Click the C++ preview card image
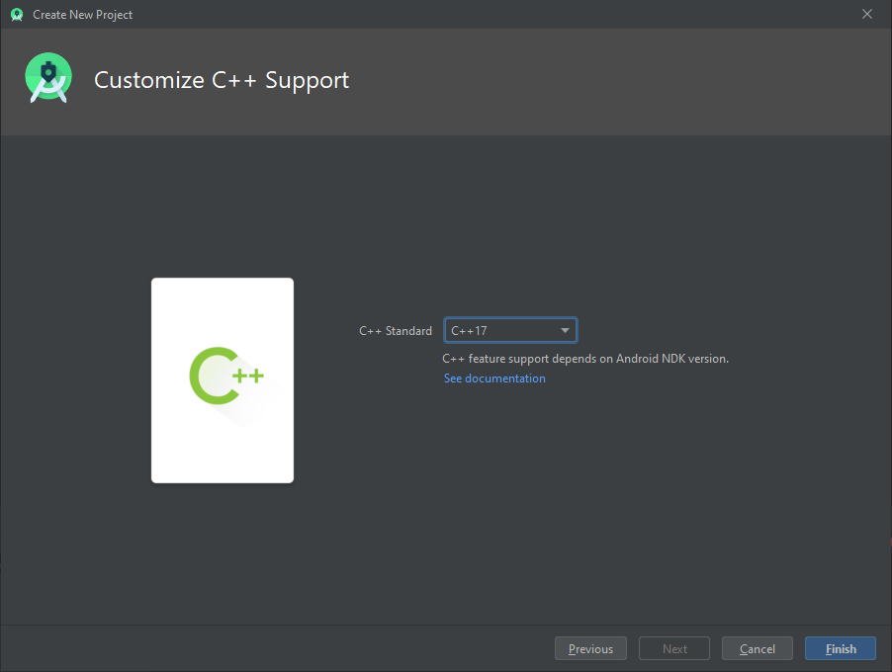The height and width of the screenshot is (672, 892). [222, 380]
